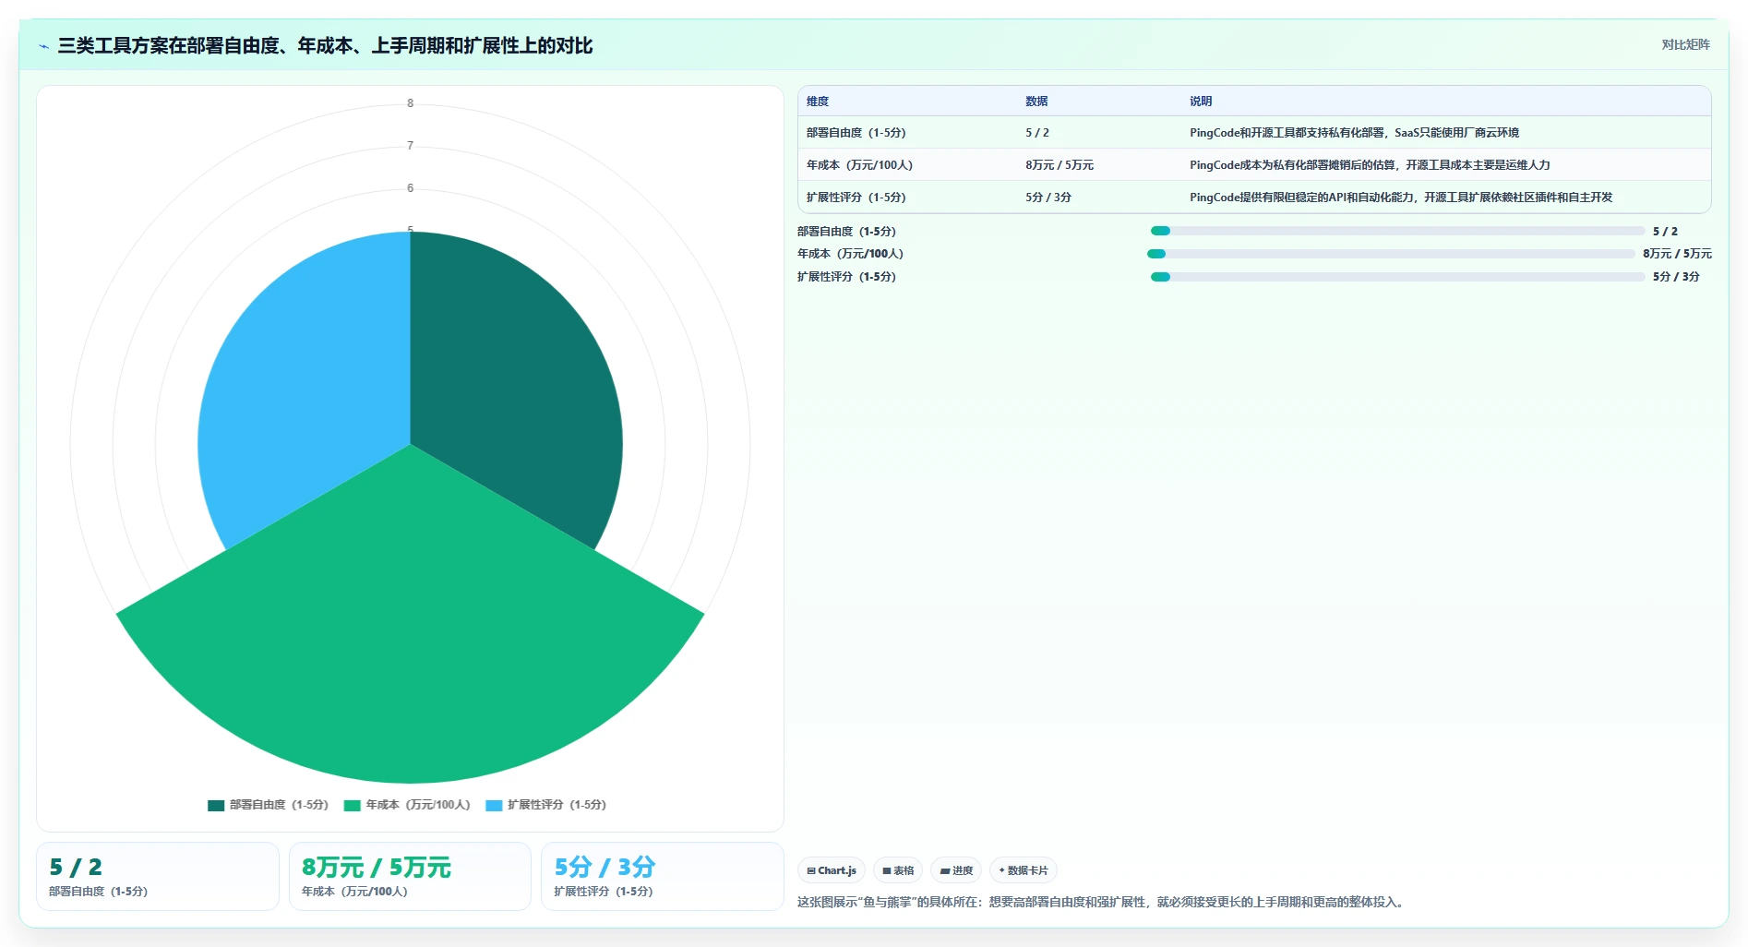Click the 维度 column header
The height and width of the screenshot is (947, 1748).
tap(818, 102)
